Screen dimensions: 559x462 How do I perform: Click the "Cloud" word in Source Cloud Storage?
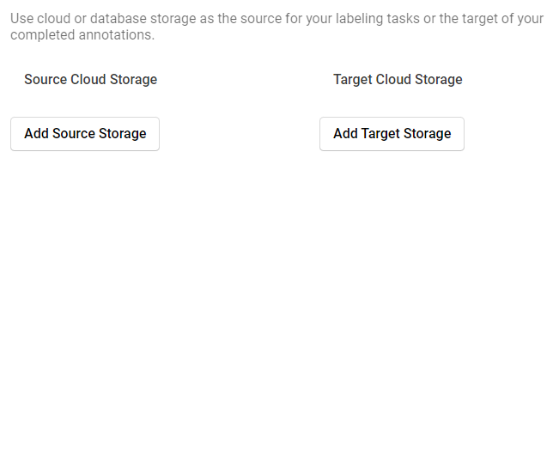point(88,80)
